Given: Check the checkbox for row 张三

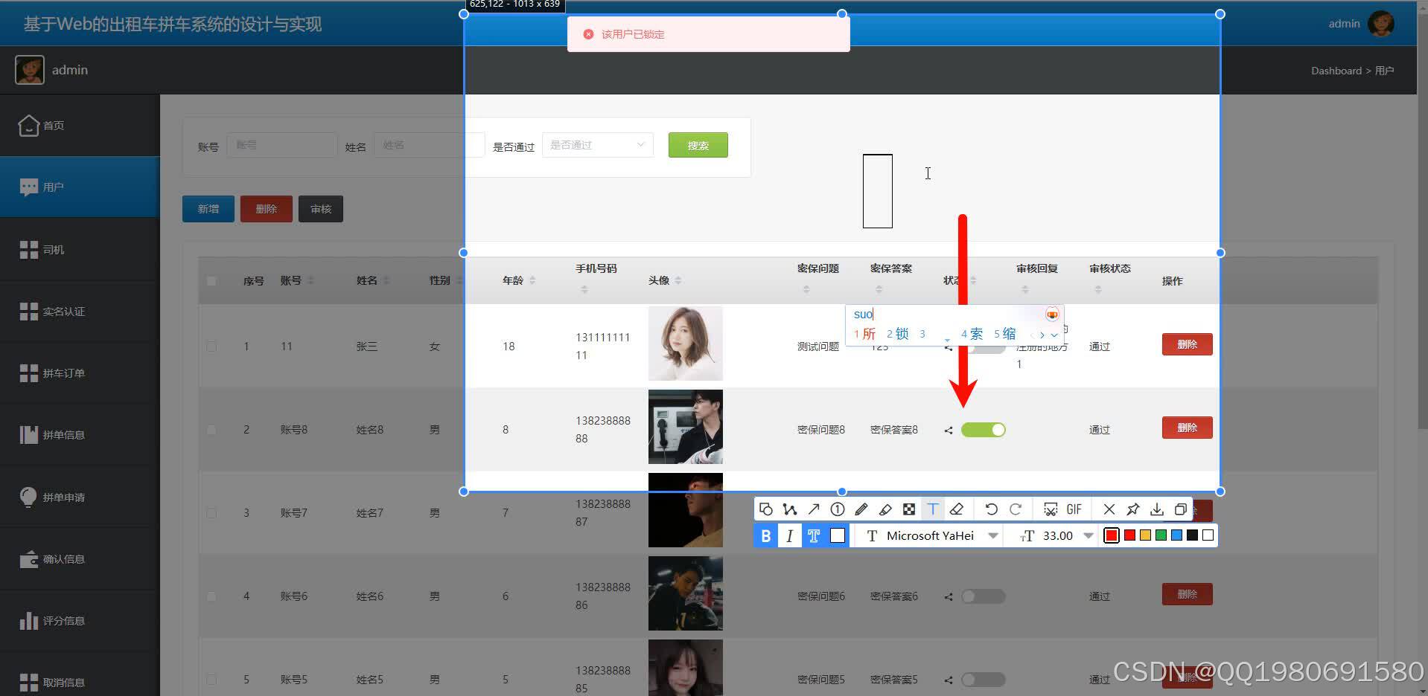Looking at the screenshot, I should 211,347.
